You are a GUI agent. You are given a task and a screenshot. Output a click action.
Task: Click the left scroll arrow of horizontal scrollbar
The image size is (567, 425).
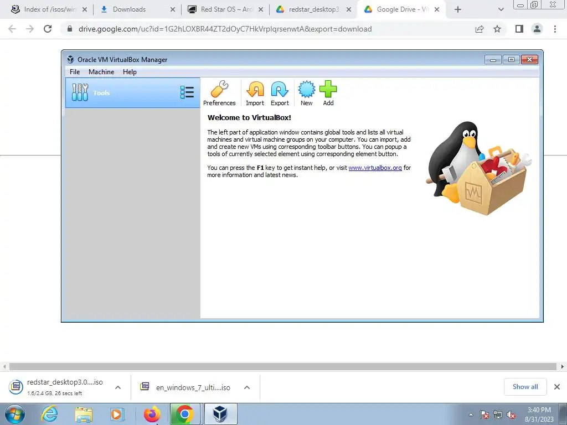4,366
